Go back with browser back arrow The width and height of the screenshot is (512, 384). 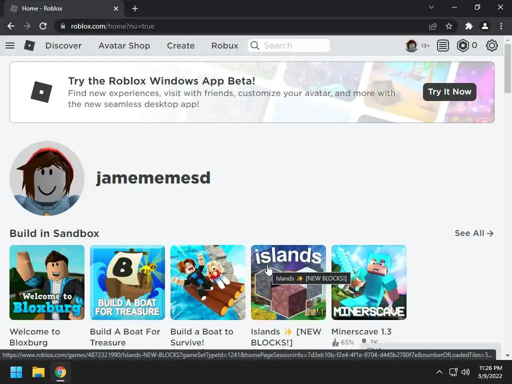point(11,26)
